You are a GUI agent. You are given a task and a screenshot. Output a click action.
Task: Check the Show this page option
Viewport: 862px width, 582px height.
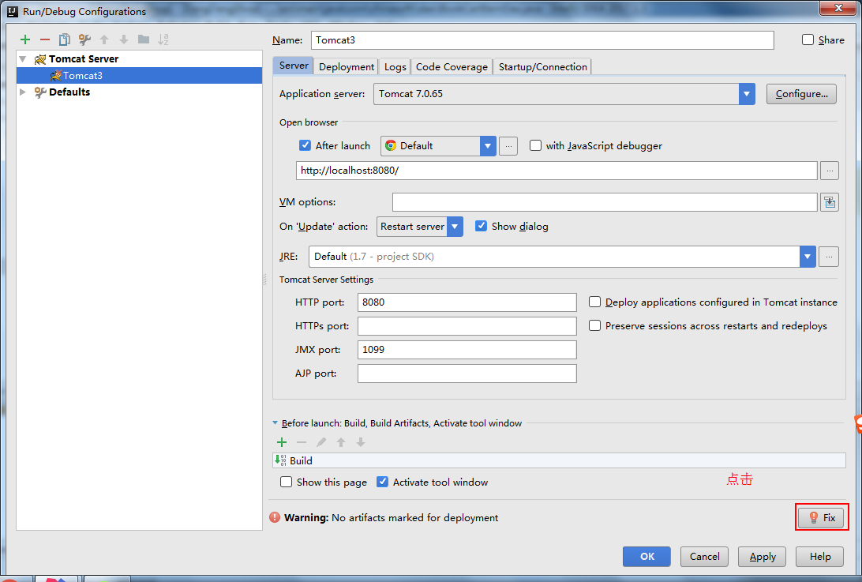tap(286, 482)
